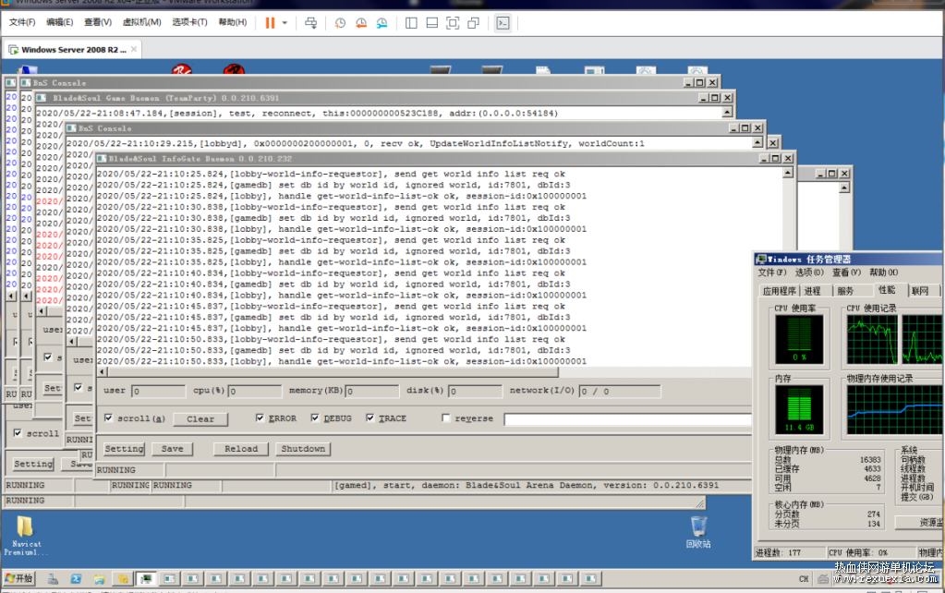Switch to Task Manager 服务 tab
The image size is (945, 593).
pyautogui.click(x=845, y=291)
